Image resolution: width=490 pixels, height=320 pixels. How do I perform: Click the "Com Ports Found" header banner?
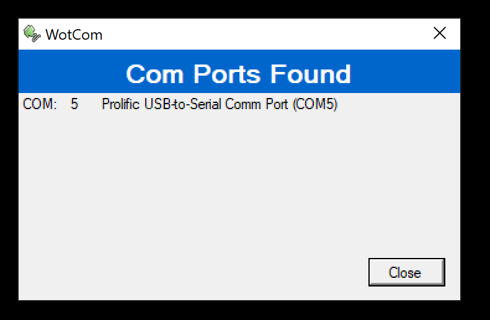click(239, 74)
